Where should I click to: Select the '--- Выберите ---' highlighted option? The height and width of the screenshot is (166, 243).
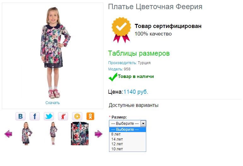pyautogui.click(x=127, y=130)
